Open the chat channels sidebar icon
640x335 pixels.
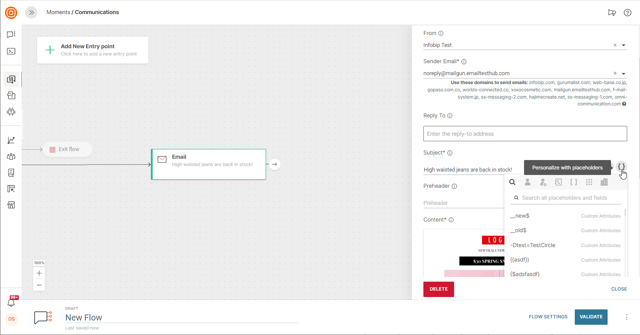[11, 35]
